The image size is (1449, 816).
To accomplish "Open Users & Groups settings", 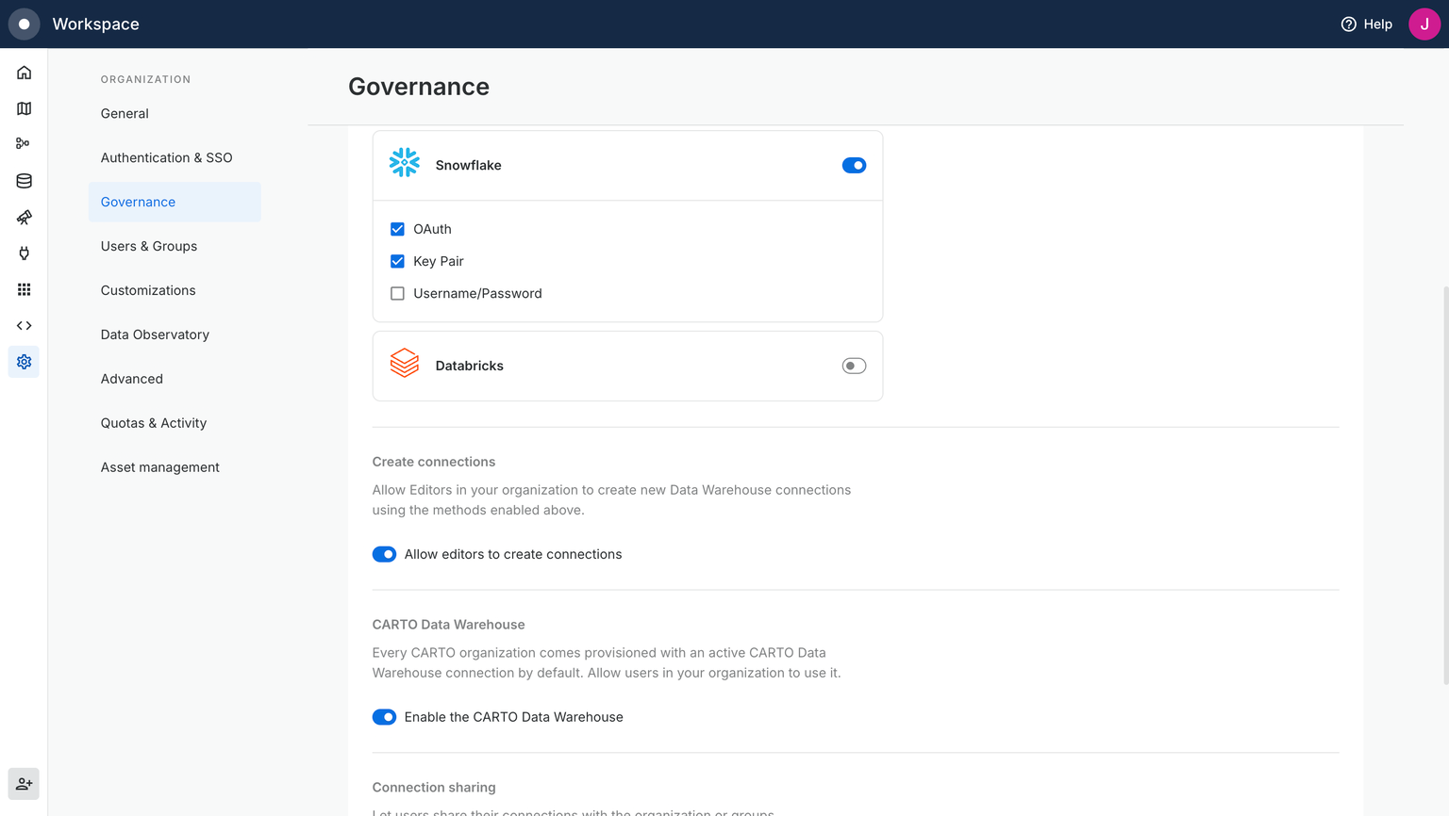I will point(148,246).
